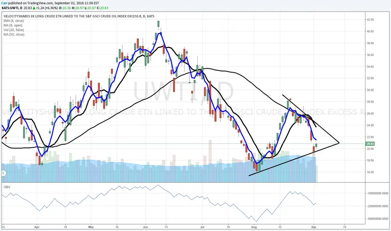Viewport: 391px width, 231px height.
Task: Click the 32.00 price axis label
Action: coord(370,78)
